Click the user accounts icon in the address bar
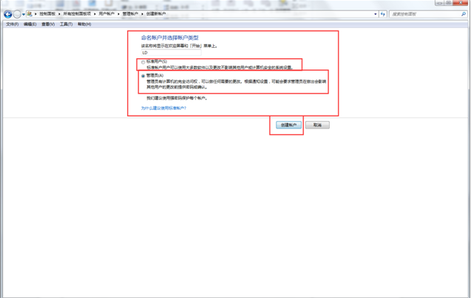 [30, 14]
